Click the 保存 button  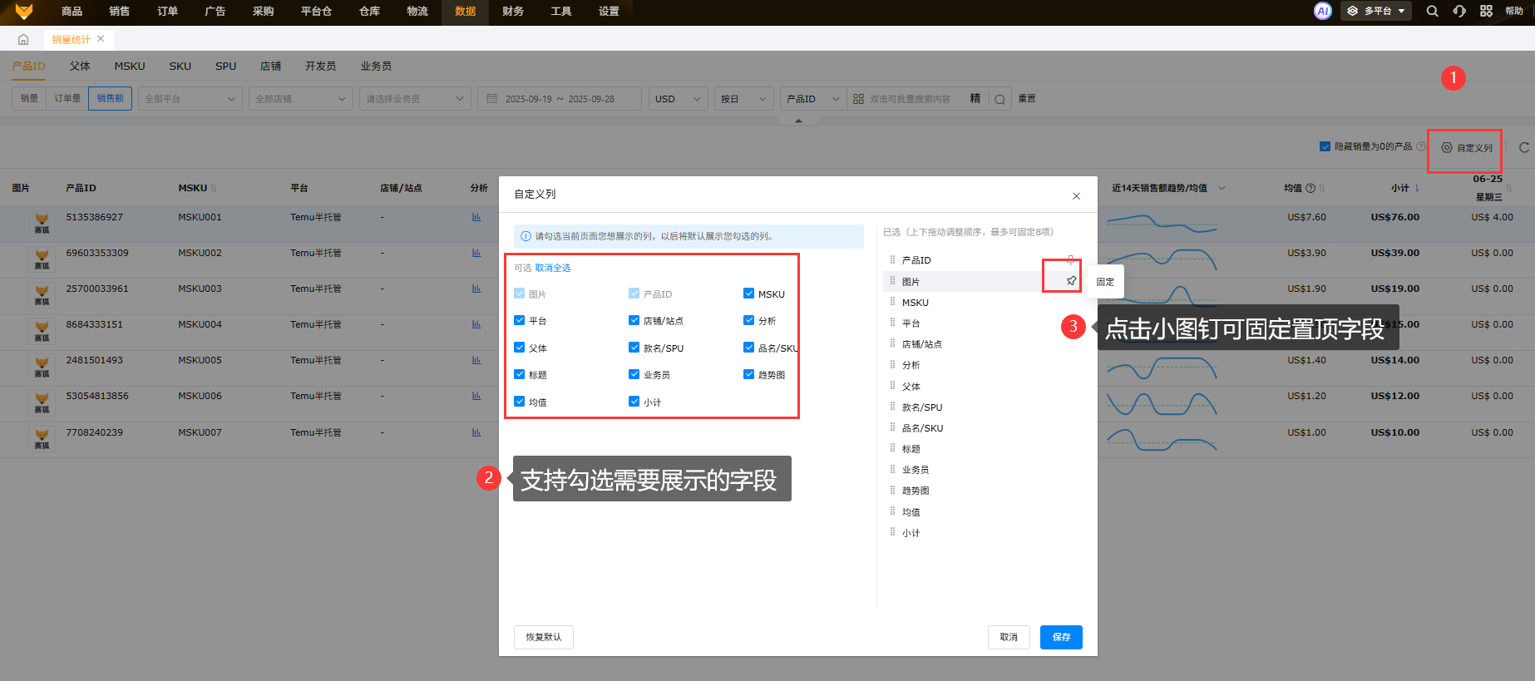1061,637
